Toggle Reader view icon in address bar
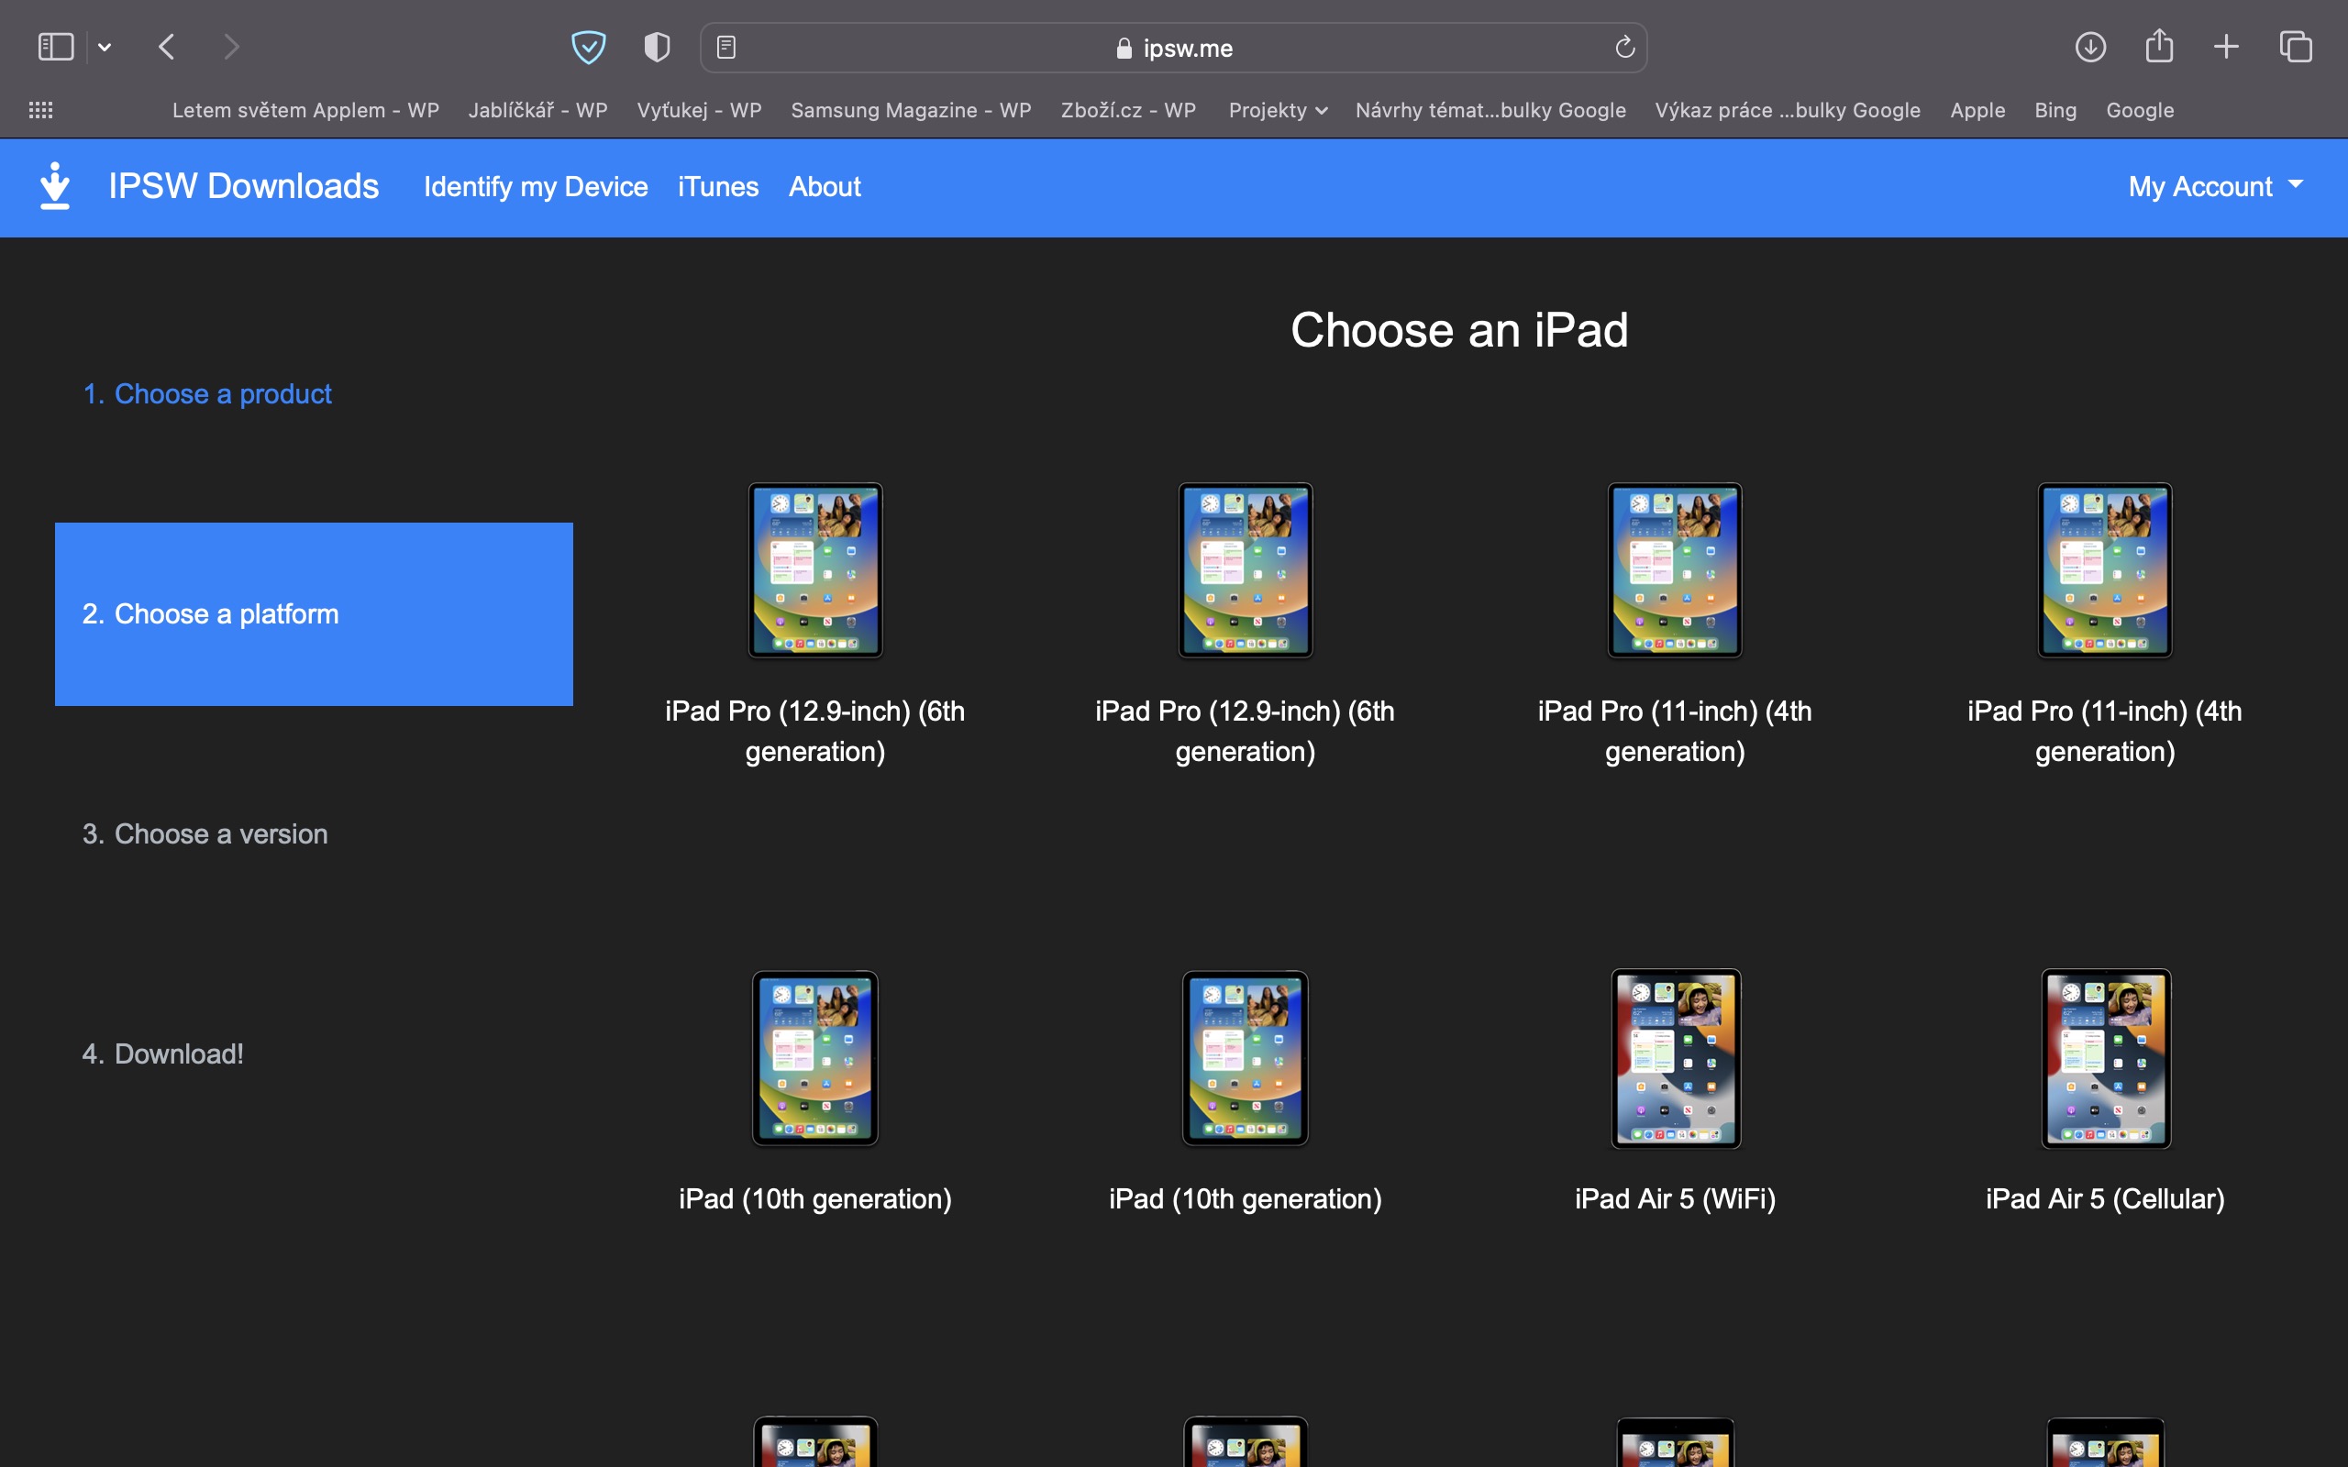 725,47
